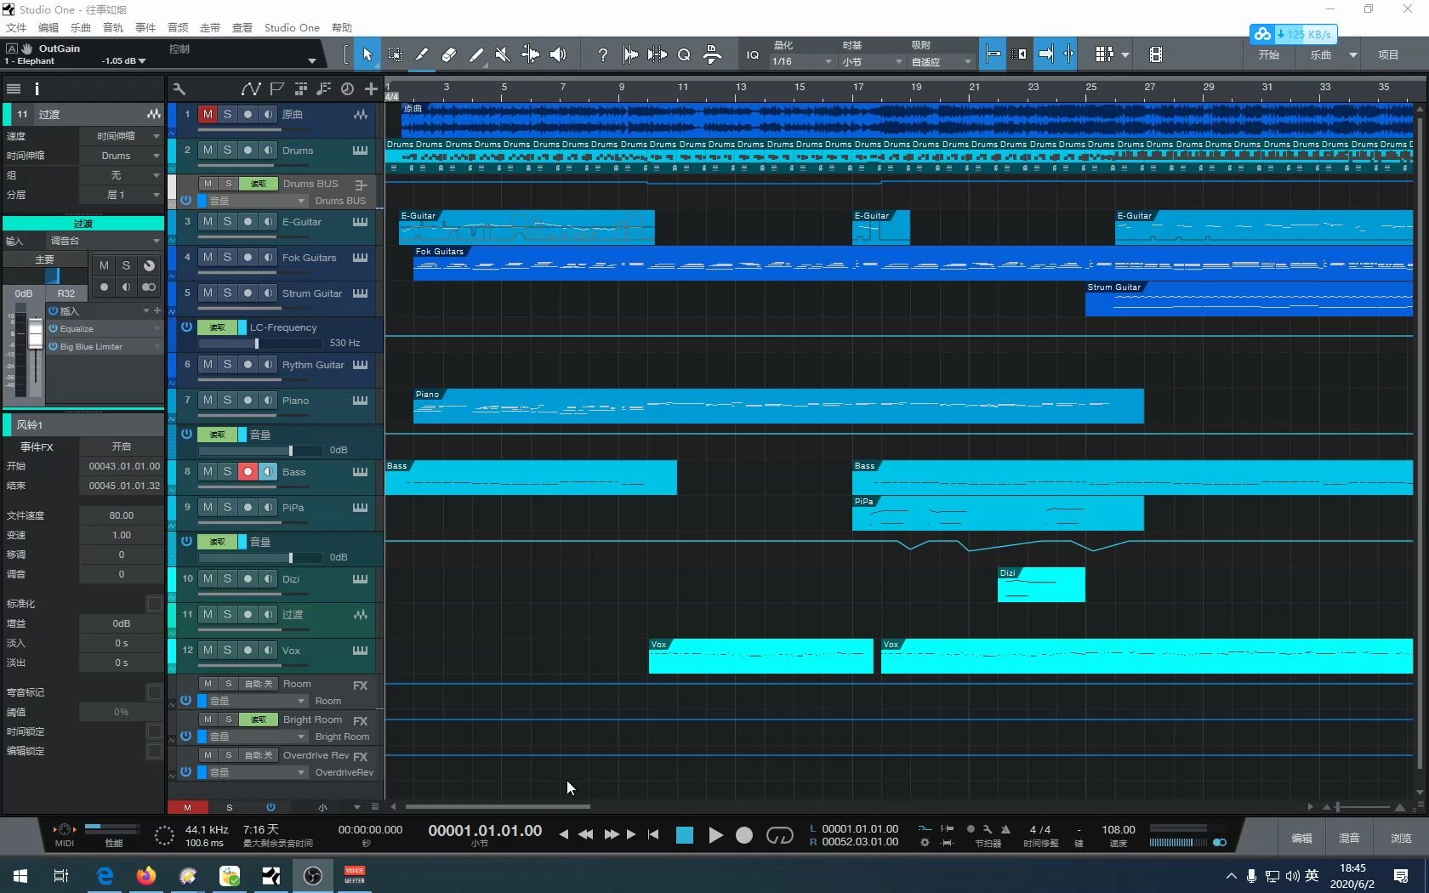Mute the 原曲 track 1

tap(208, 114)
